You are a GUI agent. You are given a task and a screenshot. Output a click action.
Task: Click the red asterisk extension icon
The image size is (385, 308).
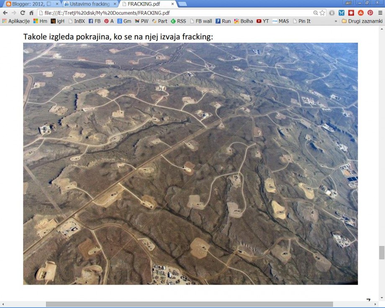tap(351, 13)
